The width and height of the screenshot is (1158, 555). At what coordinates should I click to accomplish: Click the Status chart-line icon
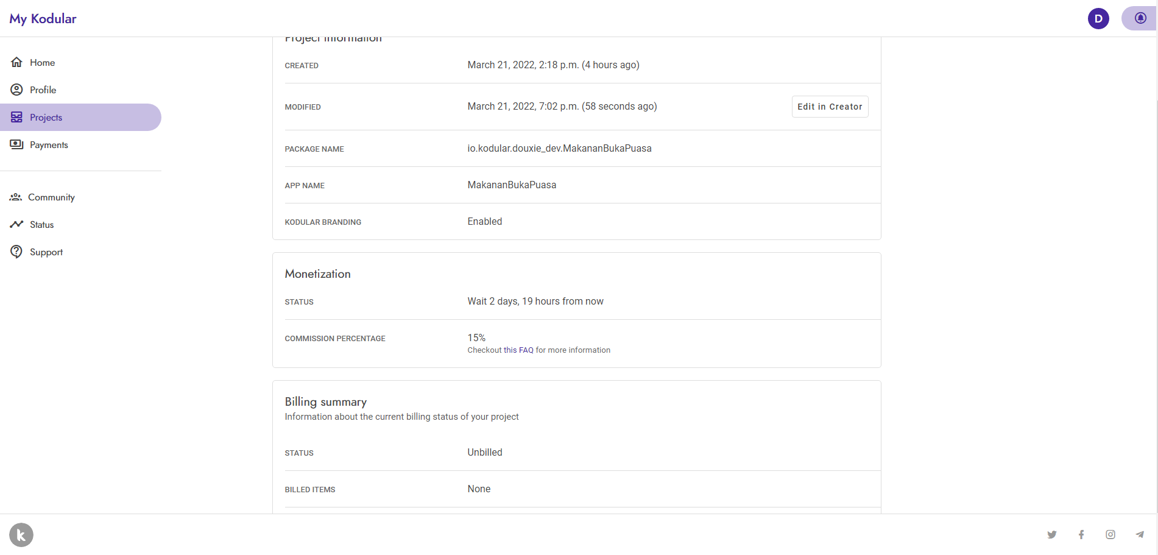pos(16,224)
